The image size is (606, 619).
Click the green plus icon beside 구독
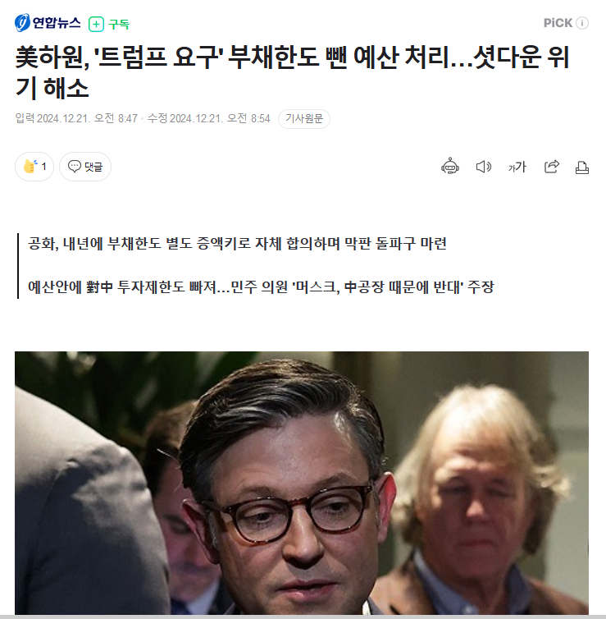(x=96, y=24)
